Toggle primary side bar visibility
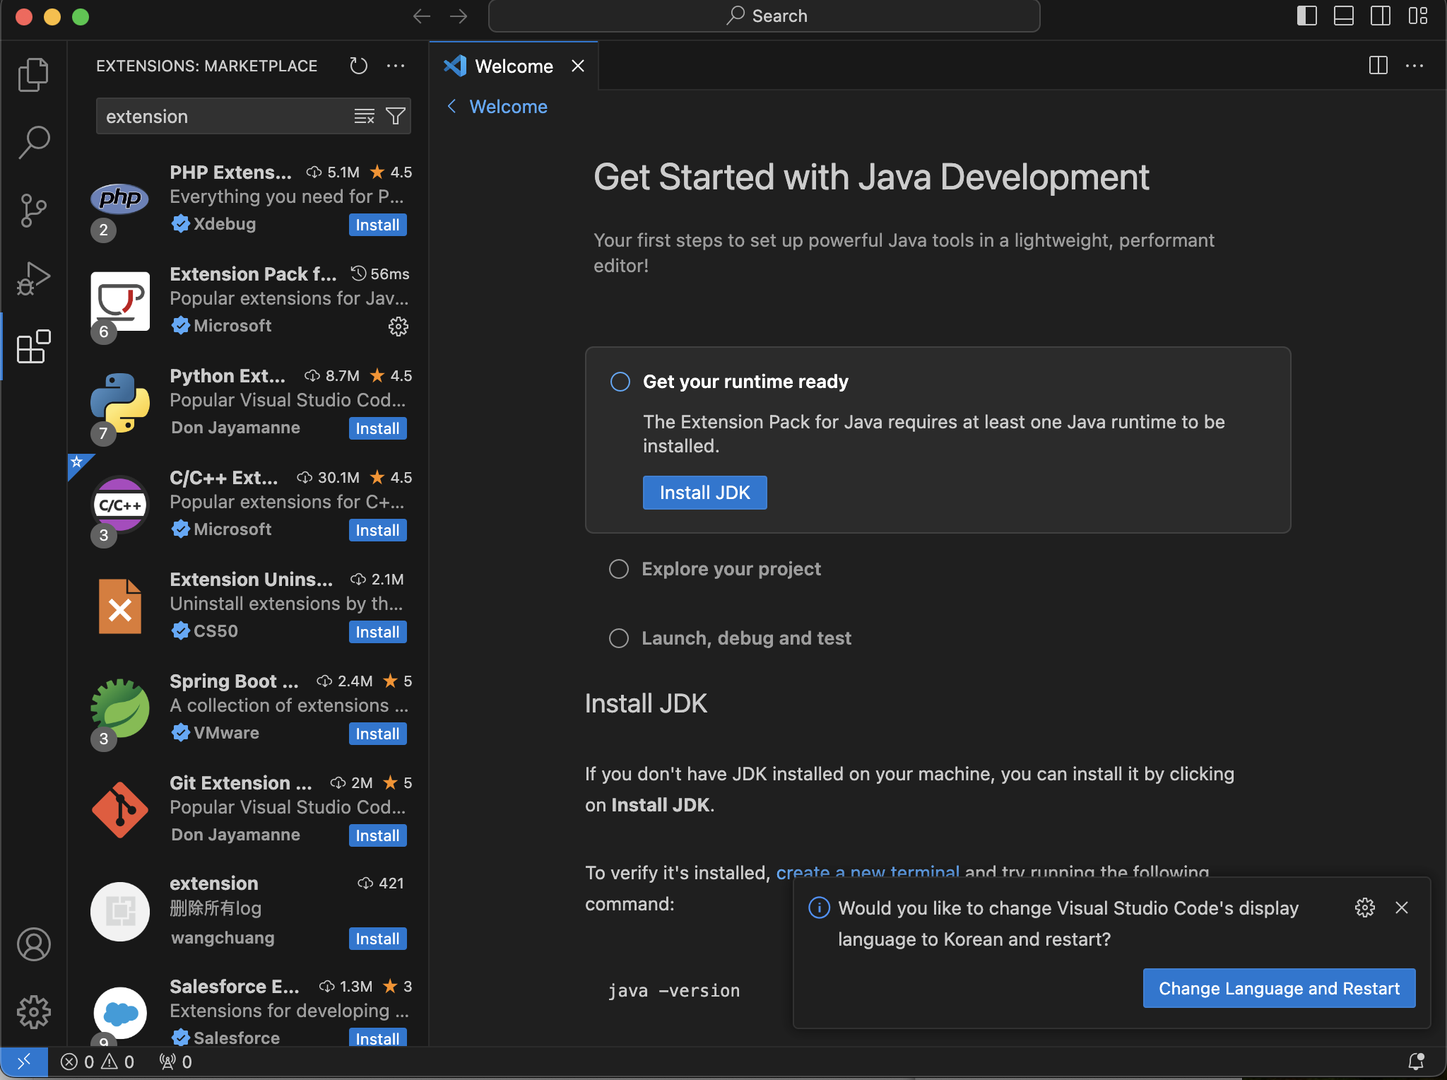Image resolution: width=1447 pixels, height=1080 pixels. coord(1307,16)
